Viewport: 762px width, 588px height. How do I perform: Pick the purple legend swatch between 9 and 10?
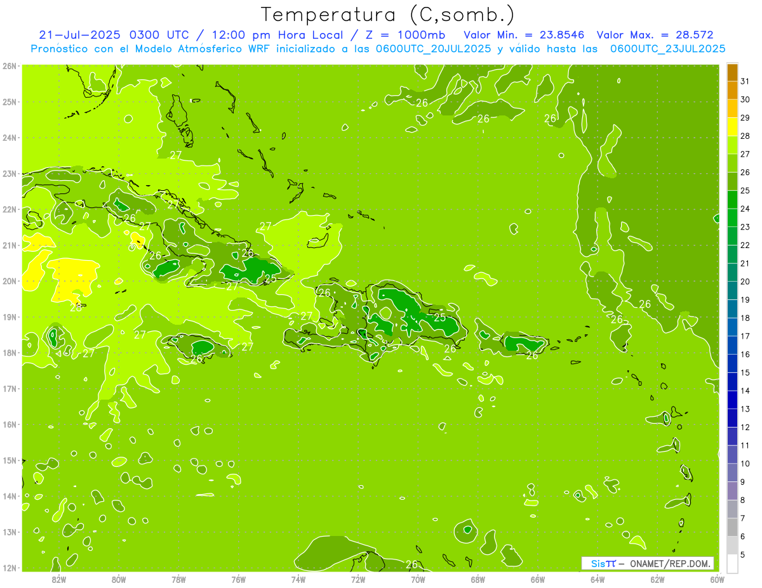tap(732, 473)
